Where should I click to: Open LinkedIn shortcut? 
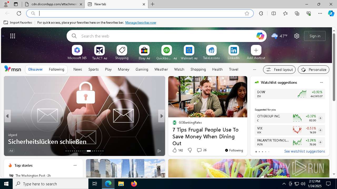click(234, 52)
